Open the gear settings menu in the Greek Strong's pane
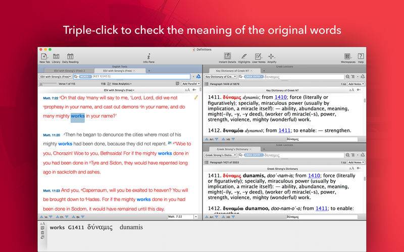 point(359,168)
